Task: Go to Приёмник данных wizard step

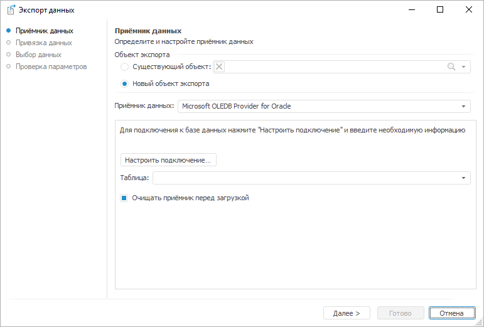Action: (44, 31)
